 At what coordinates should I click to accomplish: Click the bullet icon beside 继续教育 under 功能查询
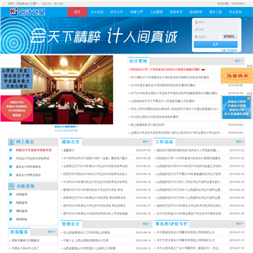[x=11, y=219]
